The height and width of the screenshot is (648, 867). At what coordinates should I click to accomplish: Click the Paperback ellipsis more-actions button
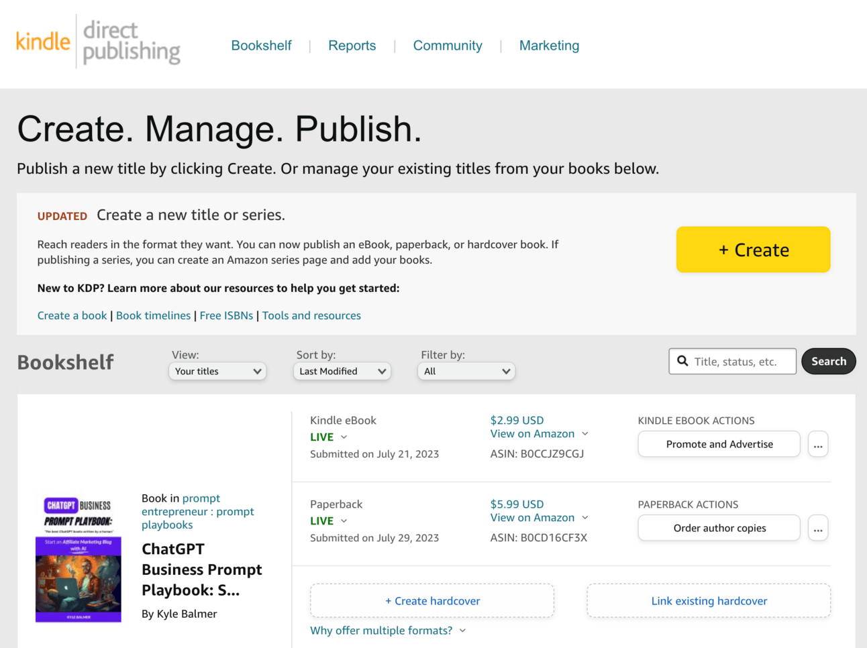pos(817,529)
